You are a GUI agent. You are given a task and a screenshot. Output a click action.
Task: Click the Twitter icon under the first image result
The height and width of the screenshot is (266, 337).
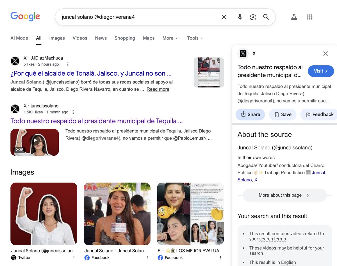[x=14, y=257]
